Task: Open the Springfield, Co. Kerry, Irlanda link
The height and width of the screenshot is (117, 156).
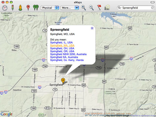Action: (x=67, y=60)
